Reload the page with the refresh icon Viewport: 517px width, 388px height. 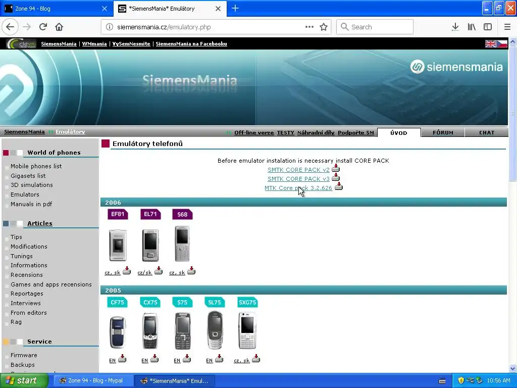43,27
